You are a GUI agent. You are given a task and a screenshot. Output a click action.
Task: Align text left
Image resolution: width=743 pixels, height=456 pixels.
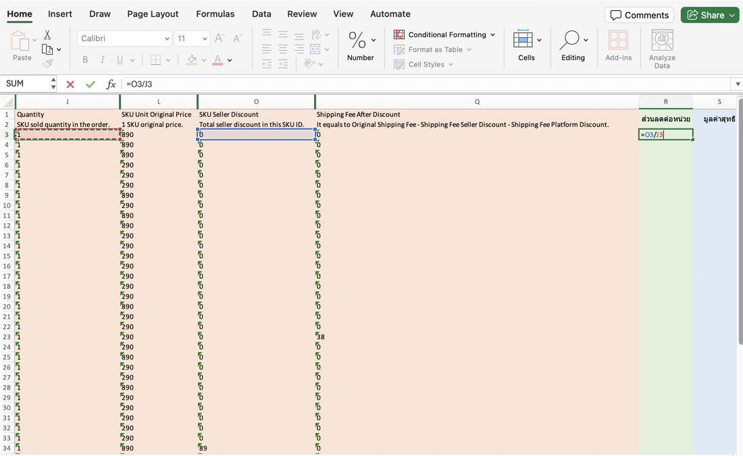click(267, 49)
